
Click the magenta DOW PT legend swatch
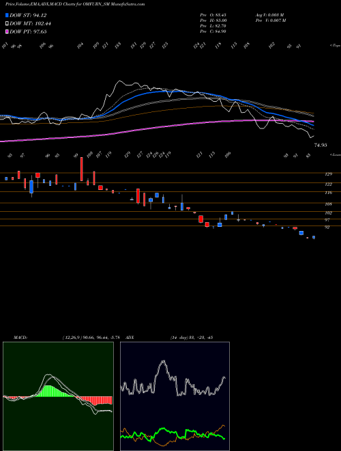[x=8, y=31]
